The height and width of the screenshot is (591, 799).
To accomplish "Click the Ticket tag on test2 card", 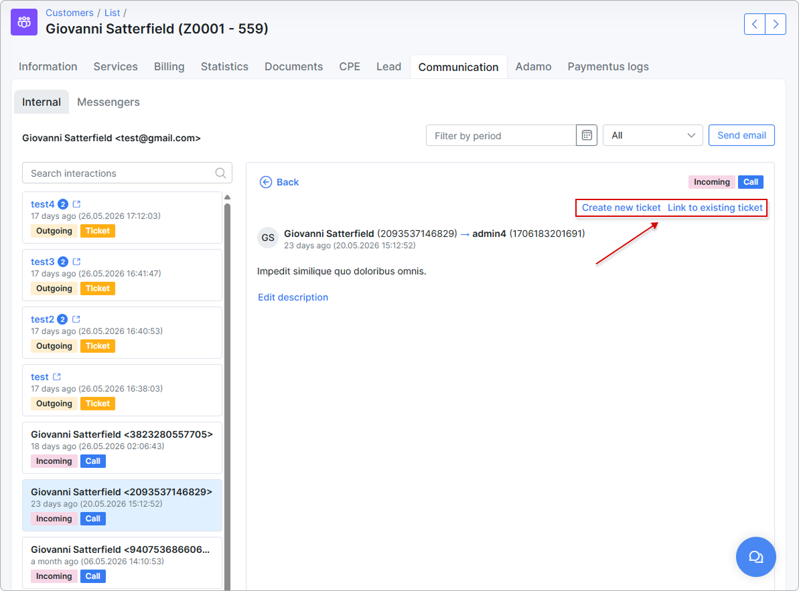I will (x=98, y=346).
